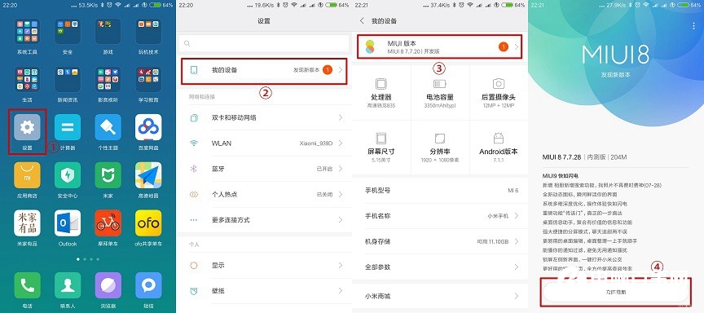Image resolution: width=704 pixels, height=313 pixels.
Task: Open the 影音视听 media folder
Action: [108, 80]
